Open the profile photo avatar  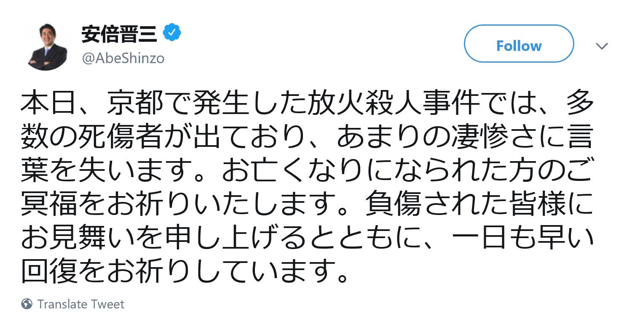48,46
